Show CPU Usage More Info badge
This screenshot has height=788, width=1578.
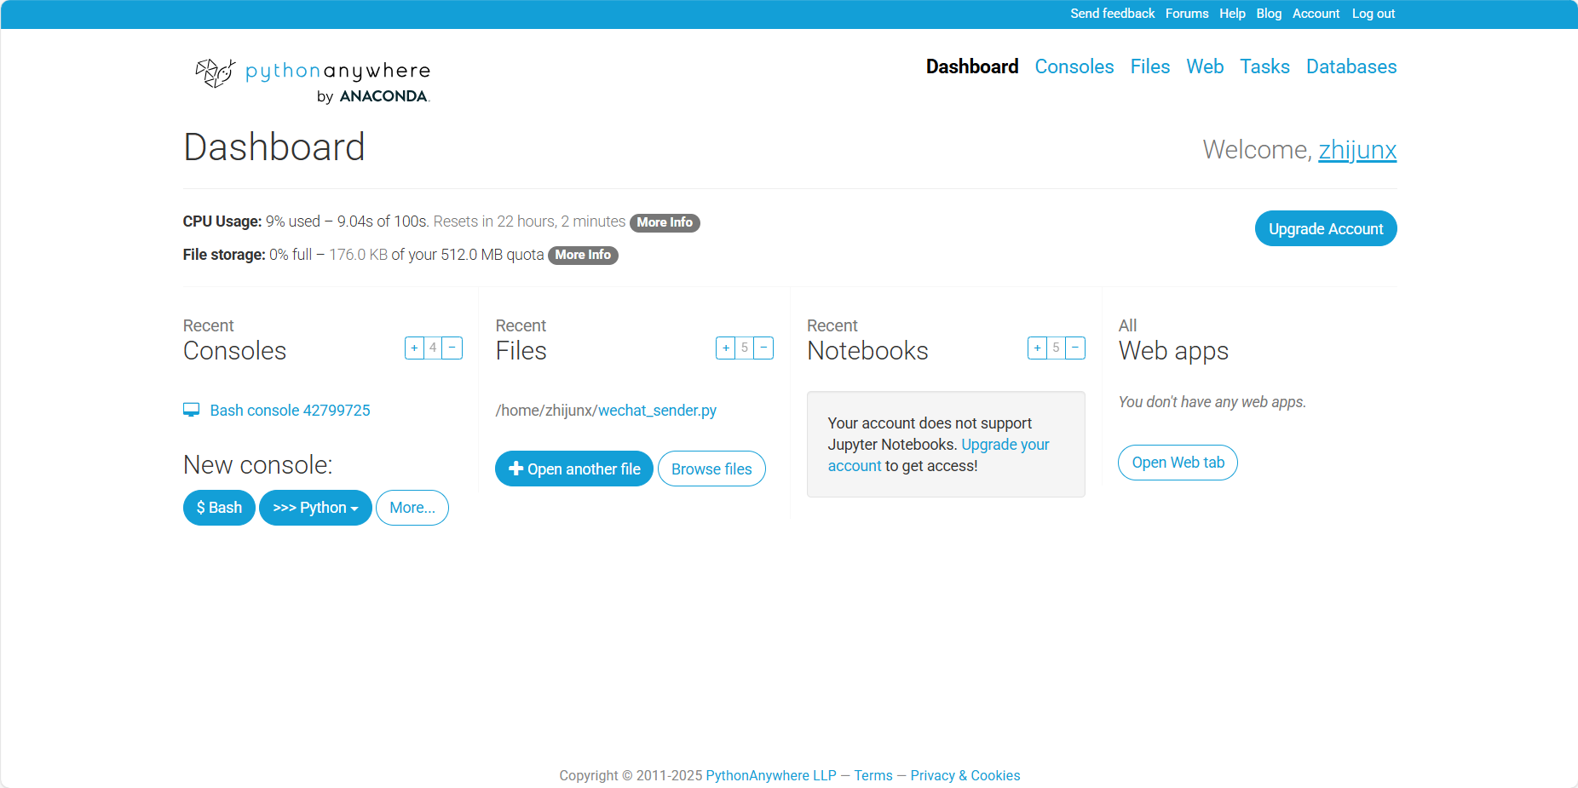point(665,222)
